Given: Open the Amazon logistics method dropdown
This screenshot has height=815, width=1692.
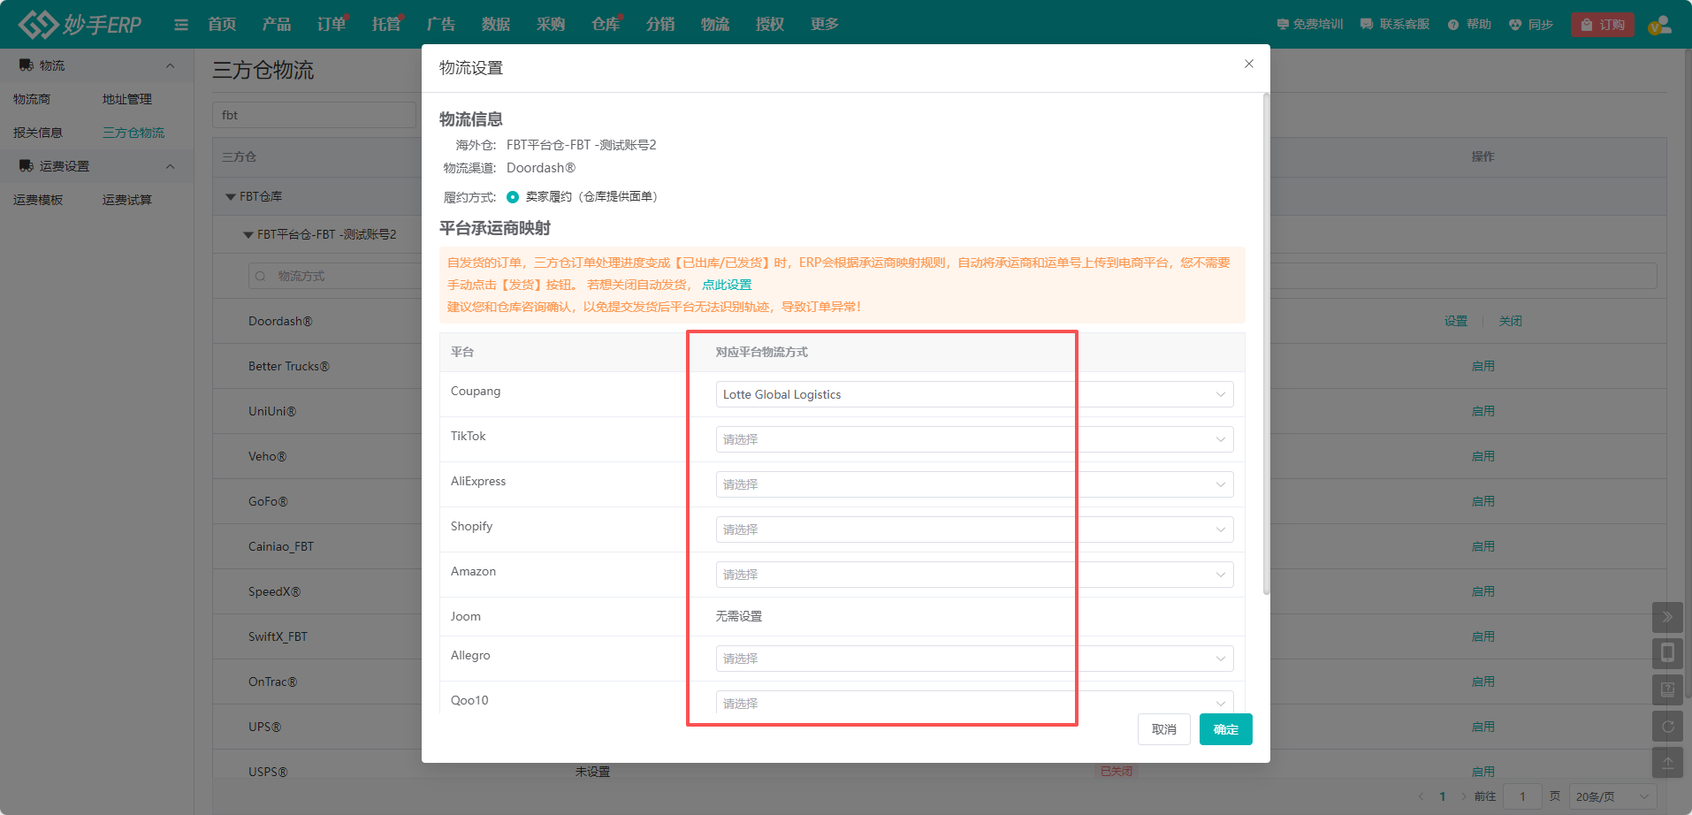Looking at the screenshot, I should pos(973,575).
